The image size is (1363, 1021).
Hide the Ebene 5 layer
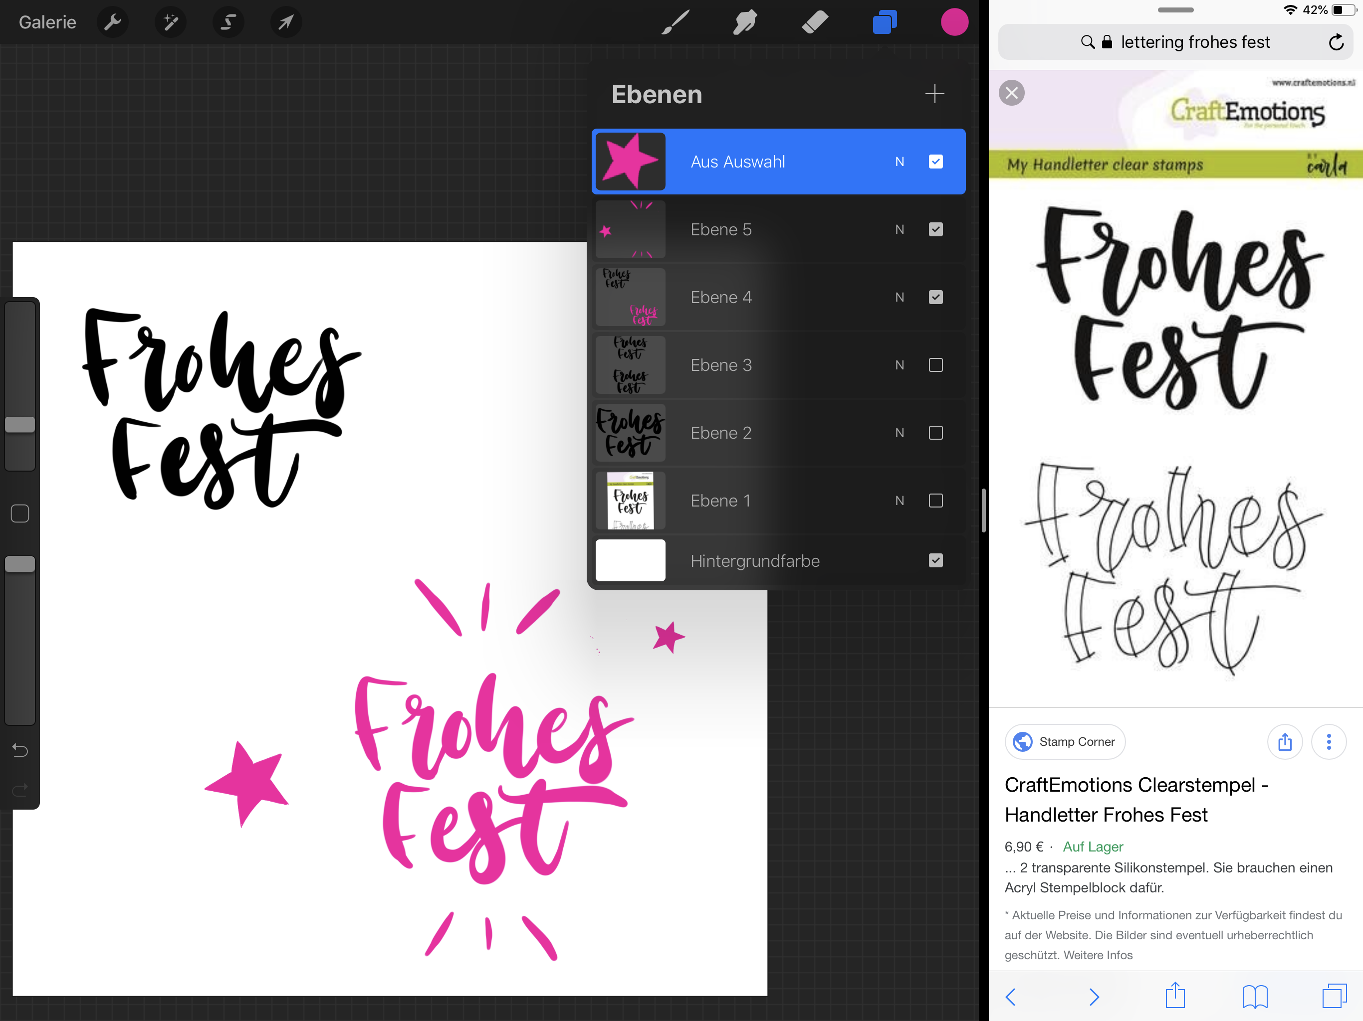[x=935, y=230]
